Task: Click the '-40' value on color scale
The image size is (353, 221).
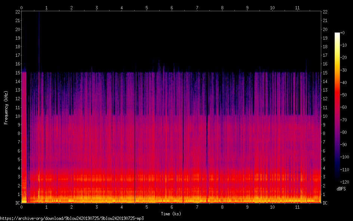Action: (x=343, y=83)
